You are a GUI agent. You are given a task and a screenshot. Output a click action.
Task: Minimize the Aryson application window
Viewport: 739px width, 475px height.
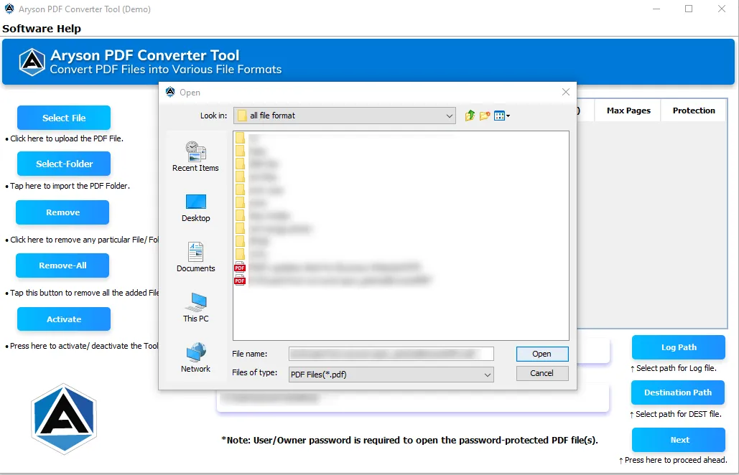pyautogui.click(x=656, y=9)
